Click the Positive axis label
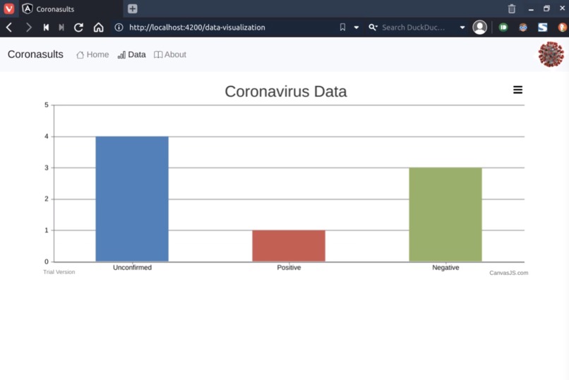Screen dimensions: 569x380 pos(289,268)
